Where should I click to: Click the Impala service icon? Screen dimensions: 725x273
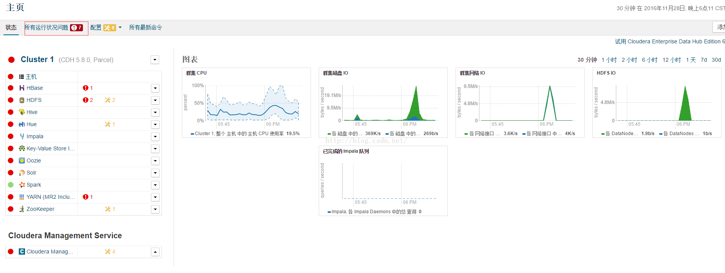click(x=22, y=137)
